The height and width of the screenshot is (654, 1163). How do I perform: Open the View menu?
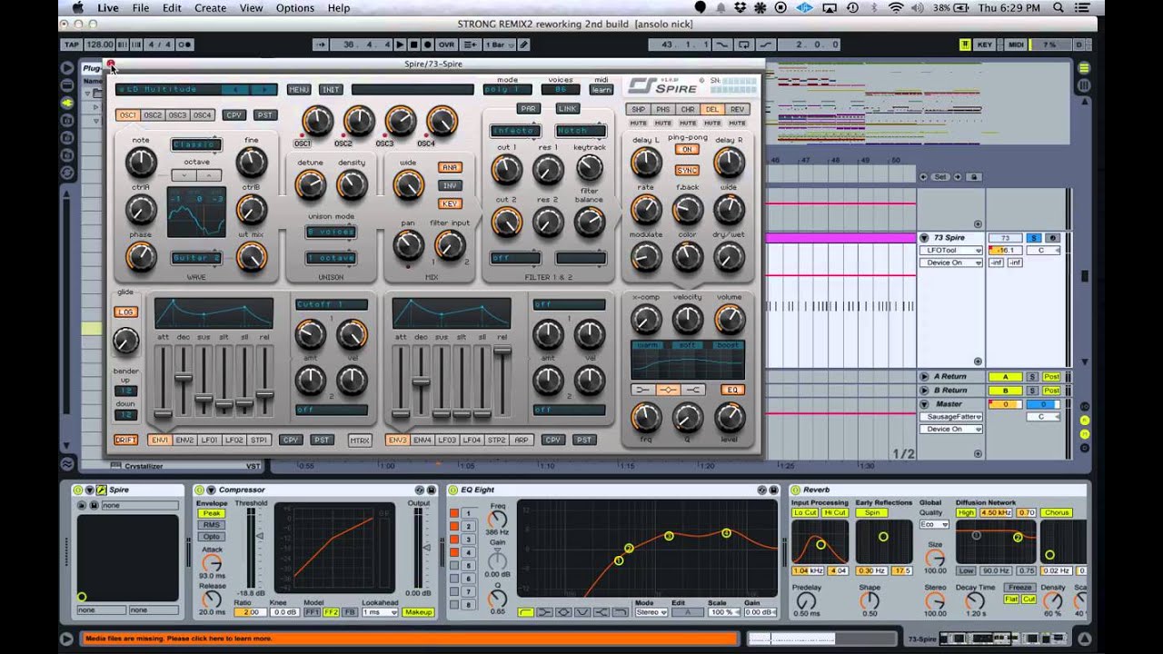click(x=252, y=8)
